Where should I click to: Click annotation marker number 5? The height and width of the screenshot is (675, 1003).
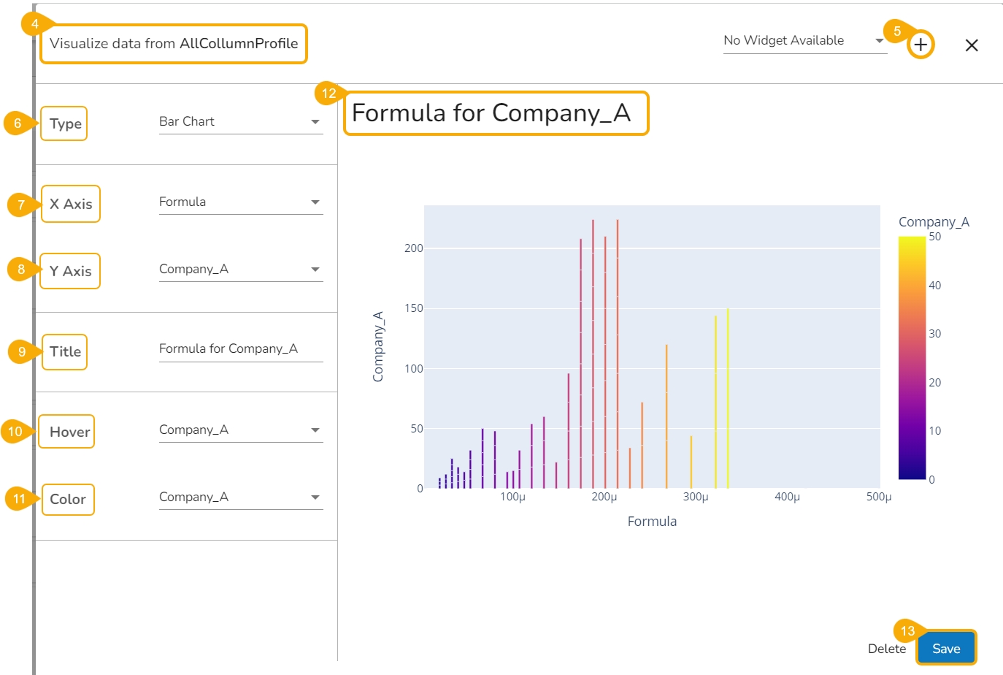pyautogui.click(x=897, y=31)
